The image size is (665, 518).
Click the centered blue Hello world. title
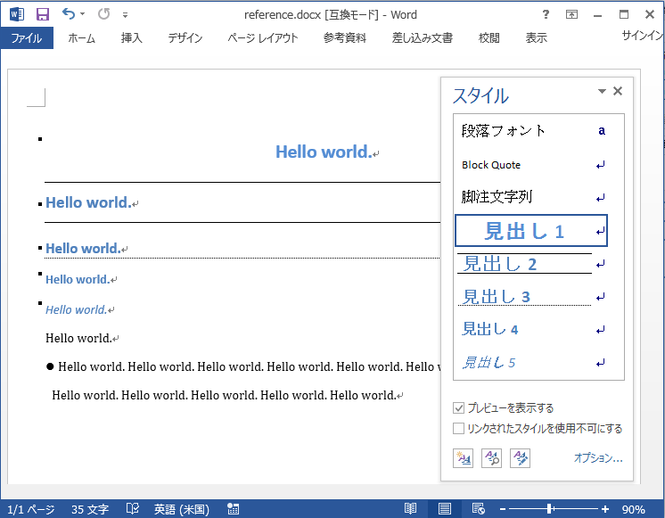click(324, 152)
